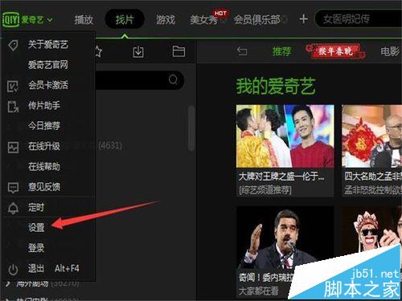Viewport: 402px width, 301px height.
Task: Collapse the 爱奇艺 main menu arrow
Action: pos(50,20)
